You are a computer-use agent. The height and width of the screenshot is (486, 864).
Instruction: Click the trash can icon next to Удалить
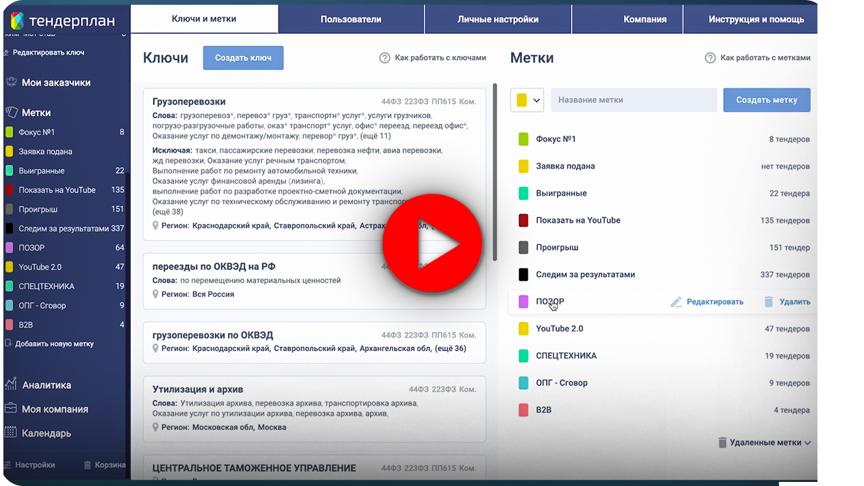[768, 302]
